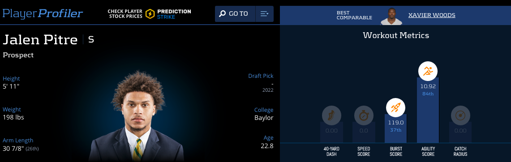Click the Speed Score stopwatch icon

[364, 115]
